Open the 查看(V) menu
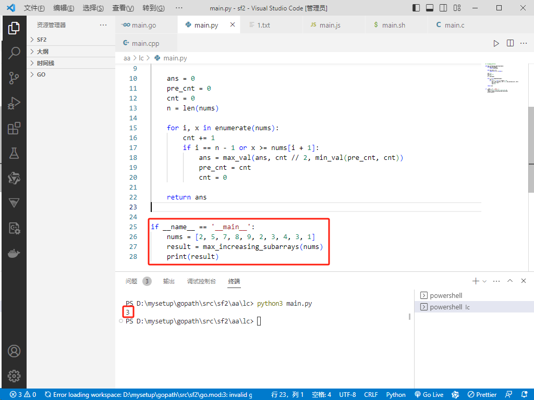The image size is (534, 400). click(x=123, y=8)
